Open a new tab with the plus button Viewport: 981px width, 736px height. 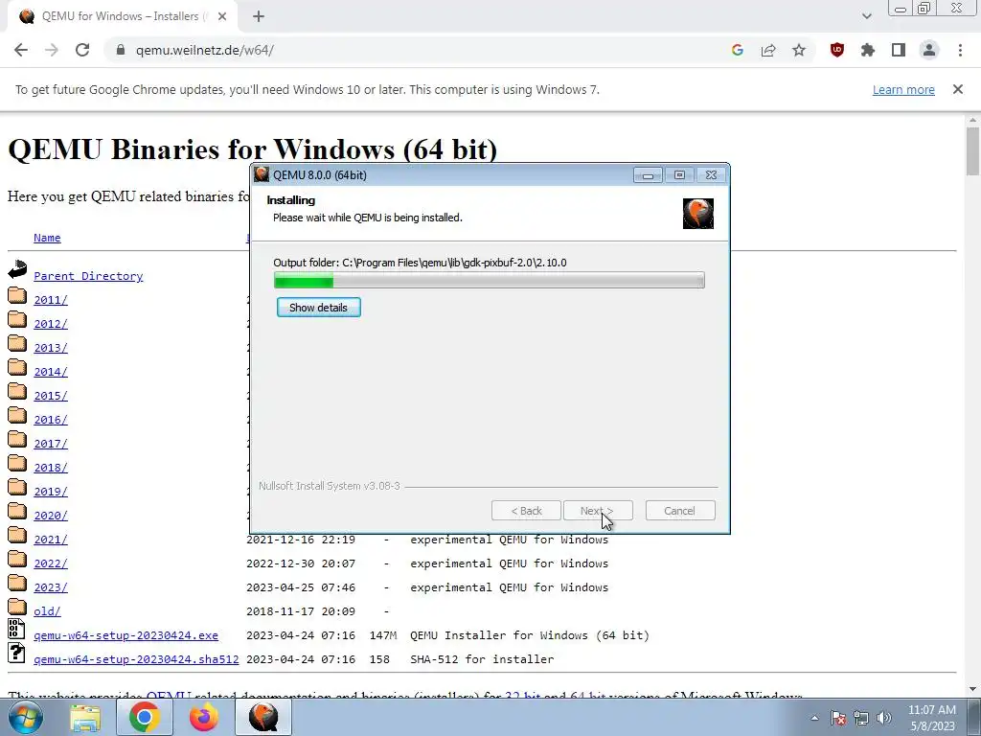[259, 16]
